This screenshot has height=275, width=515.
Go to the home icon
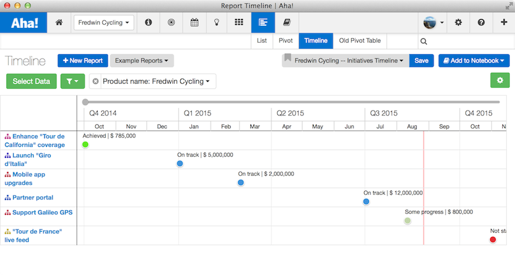pos(59,22)
